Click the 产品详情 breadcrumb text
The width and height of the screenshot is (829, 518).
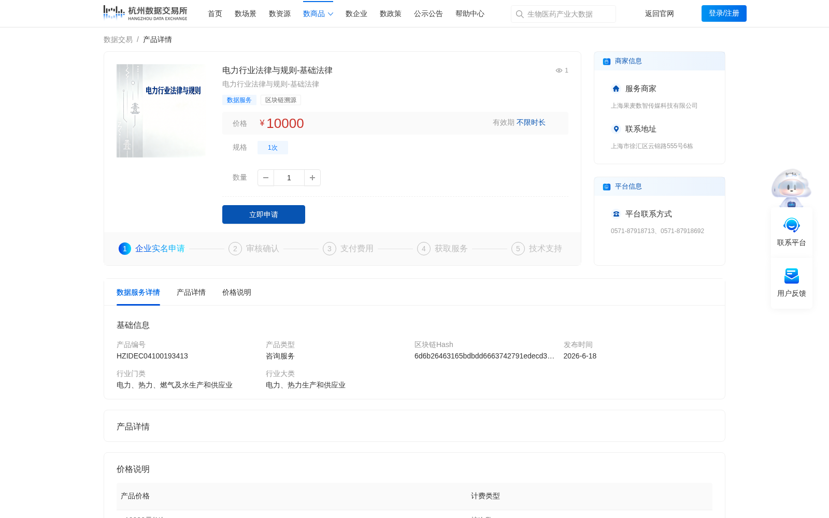[x=158, y=40]
